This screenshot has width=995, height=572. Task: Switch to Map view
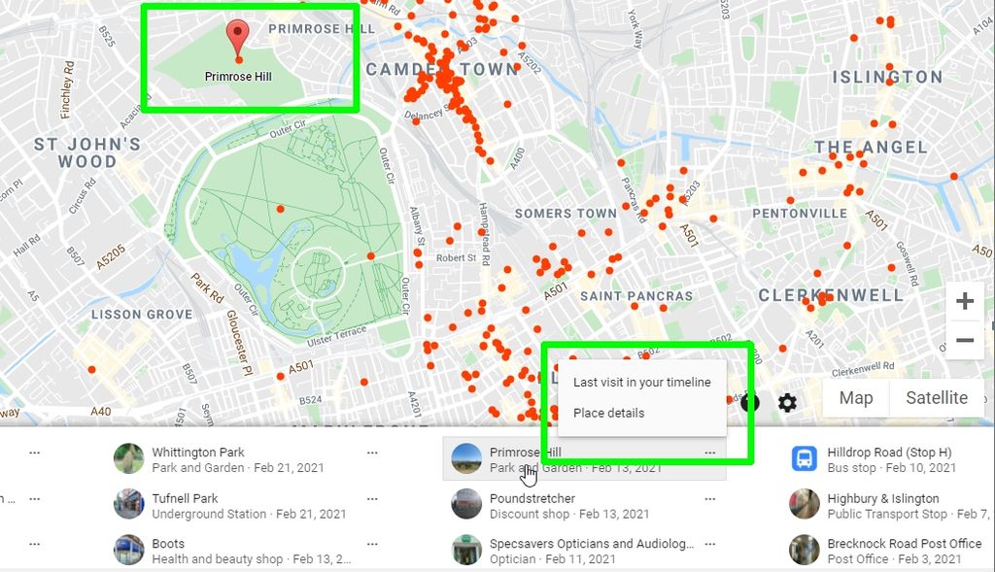(x=855, y=398)
